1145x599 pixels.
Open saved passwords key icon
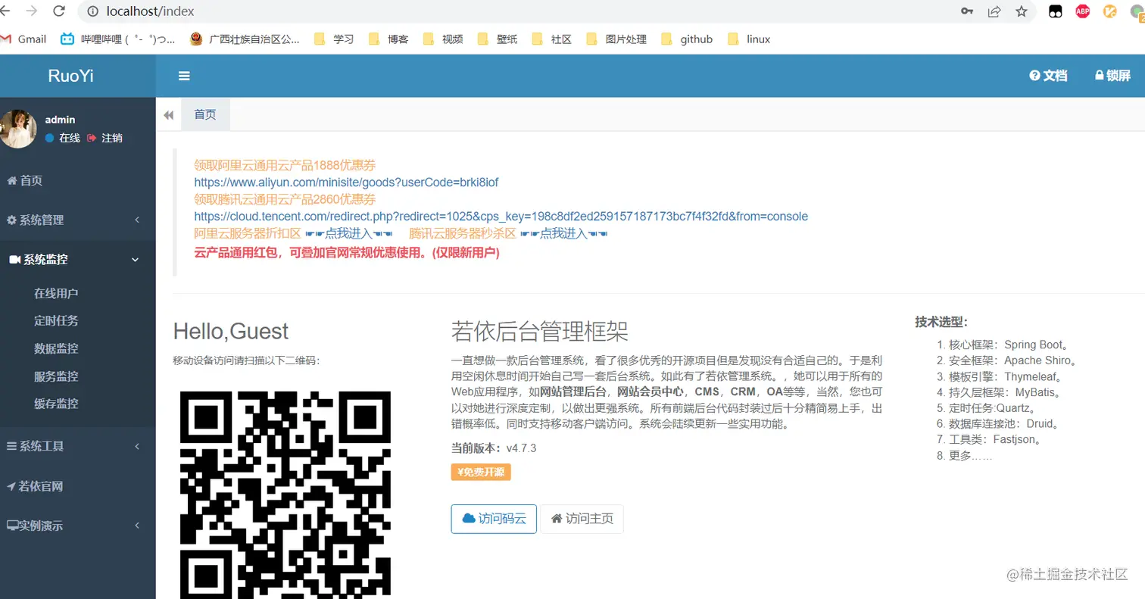(x=967, y=11)
